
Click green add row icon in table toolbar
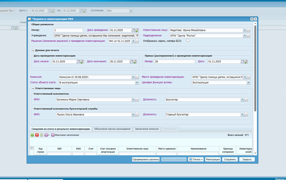tap(32, 135)
